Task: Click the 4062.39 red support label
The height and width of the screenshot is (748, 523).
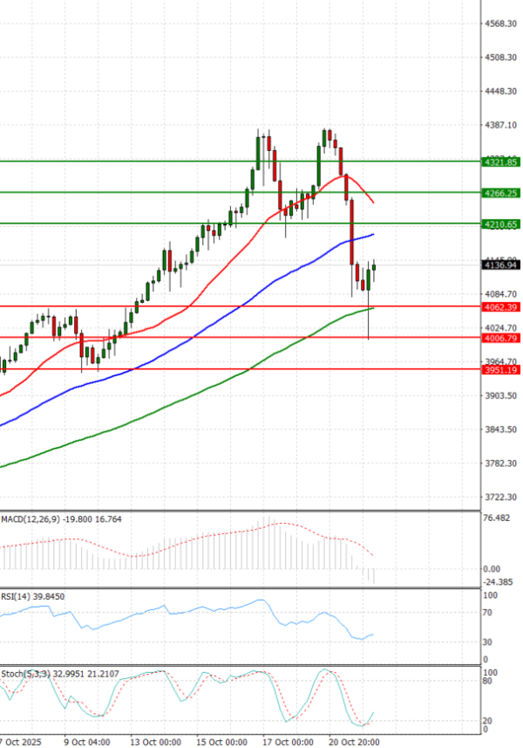Action: tap(500, 307)
